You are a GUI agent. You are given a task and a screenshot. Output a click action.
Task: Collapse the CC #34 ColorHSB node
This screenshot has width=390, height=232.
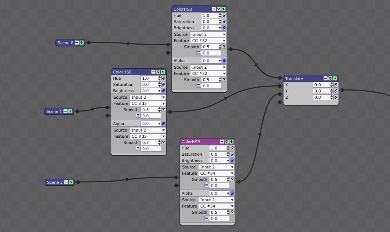[222, 141]
